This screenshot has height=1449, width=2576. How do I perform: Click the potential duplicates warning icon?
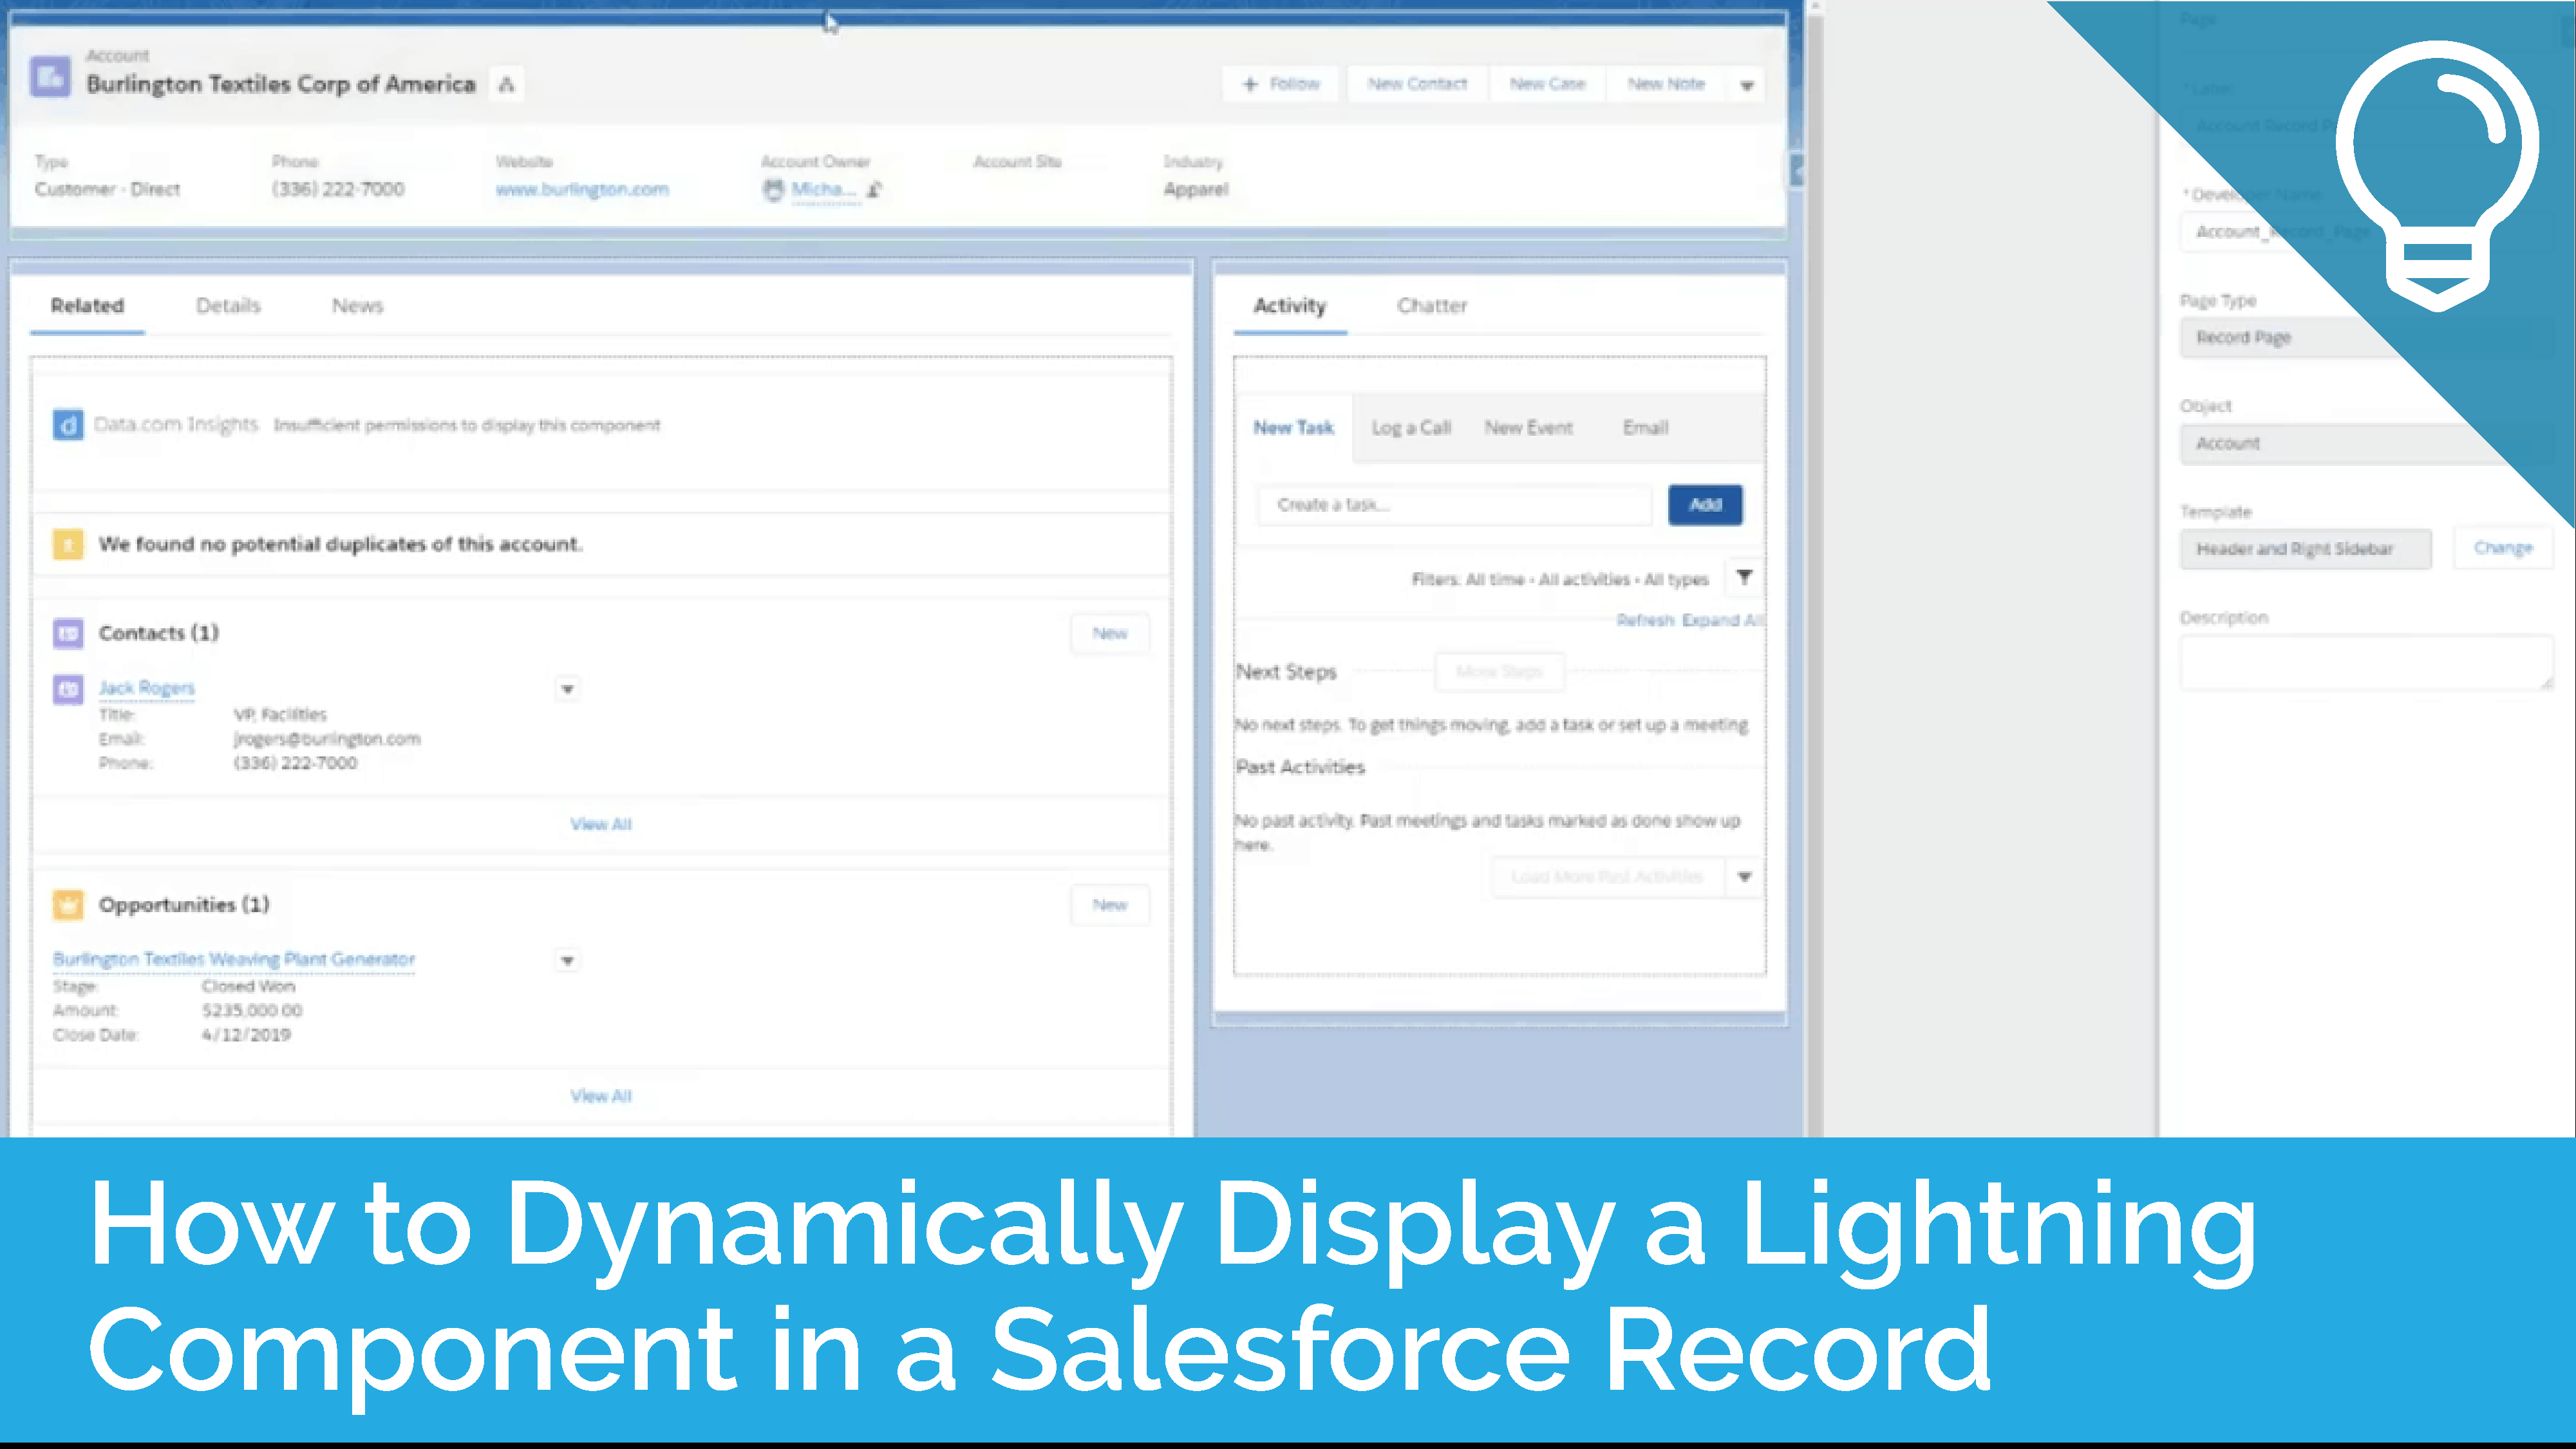(68, 544)
